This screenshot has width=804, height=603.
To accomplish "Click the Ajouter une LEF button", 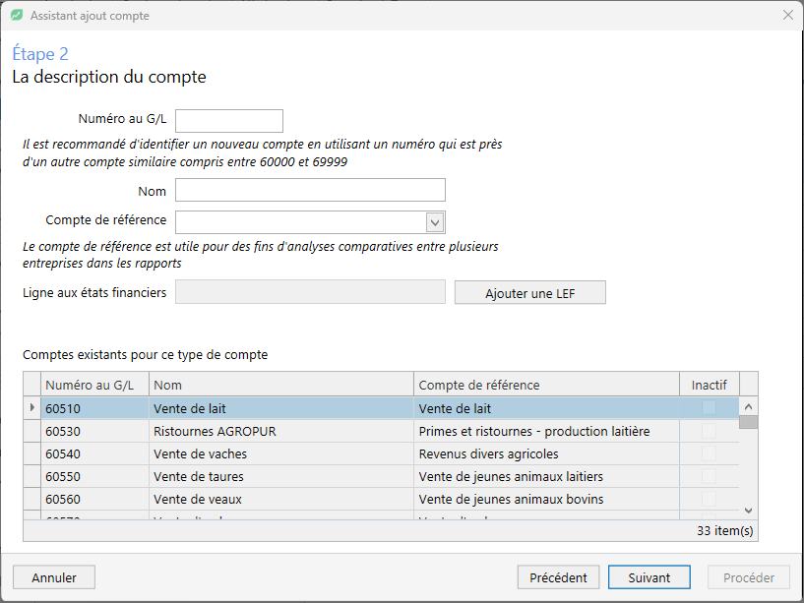I will [530, 292].
